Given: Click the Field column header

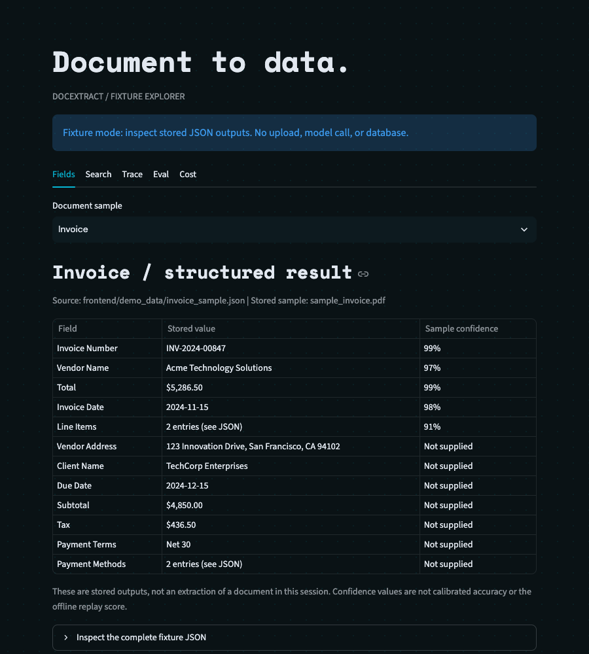Looking at the screenshot, I should click(x=107, y=329).
